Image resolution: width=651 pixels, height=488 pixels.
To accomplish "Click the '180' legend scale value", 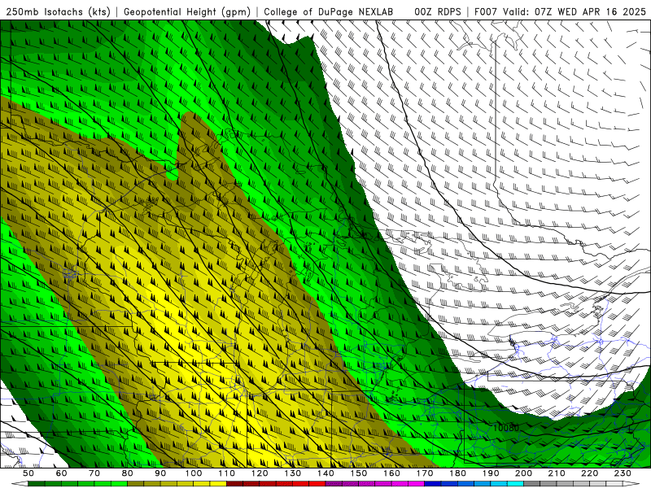I will point(458,473).
